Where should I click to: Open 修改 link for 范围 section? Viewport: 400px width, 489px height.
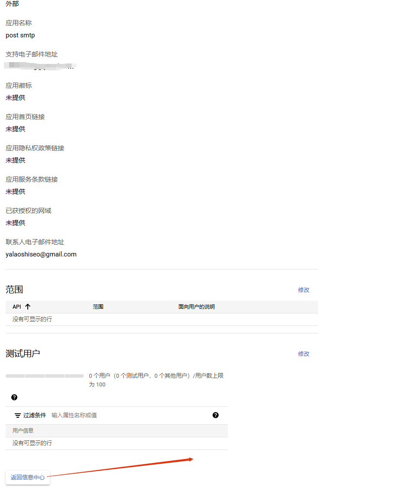(x=304, y=290)
